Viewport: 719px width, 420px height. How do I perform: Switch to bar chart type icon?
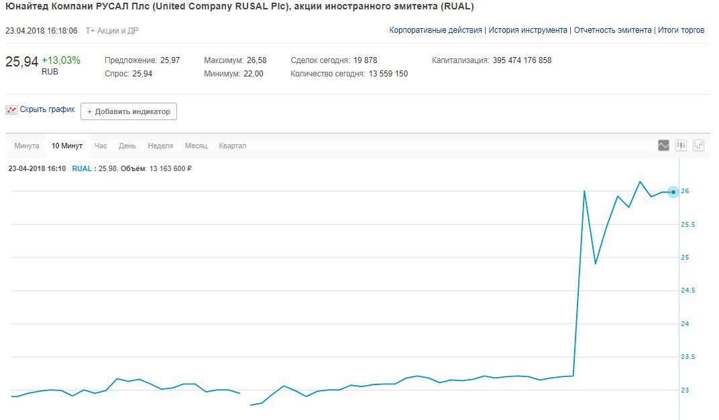(x=698, y=146)
